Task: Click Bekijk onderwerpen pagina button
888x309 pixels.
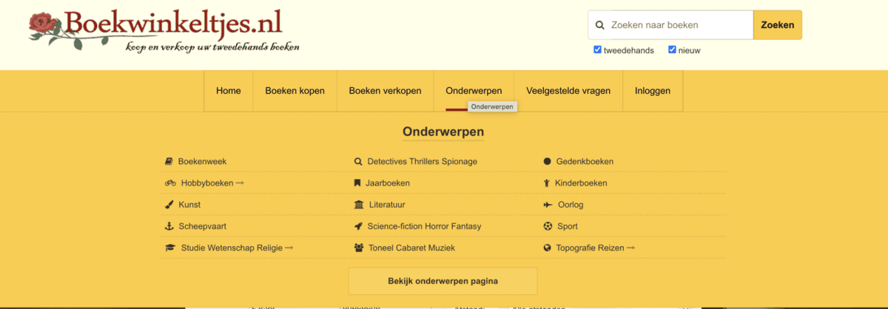Action: tap(443, 281)
